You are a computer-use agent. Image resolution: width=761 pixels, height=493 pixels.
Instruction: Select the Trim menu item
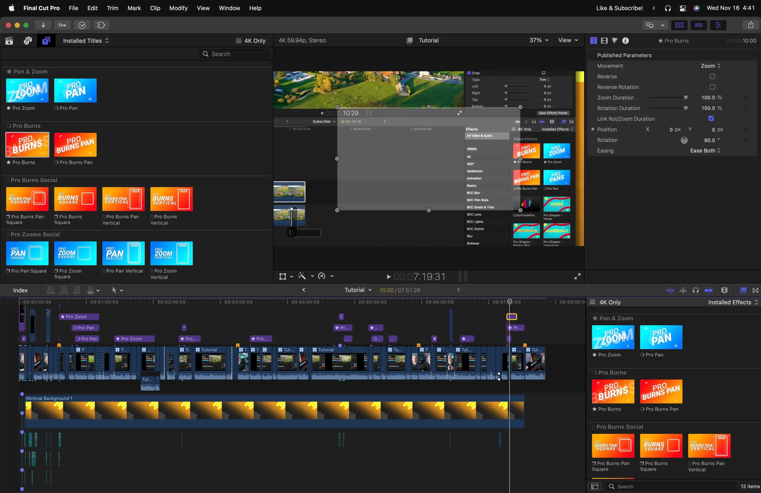tap(113, 8)
